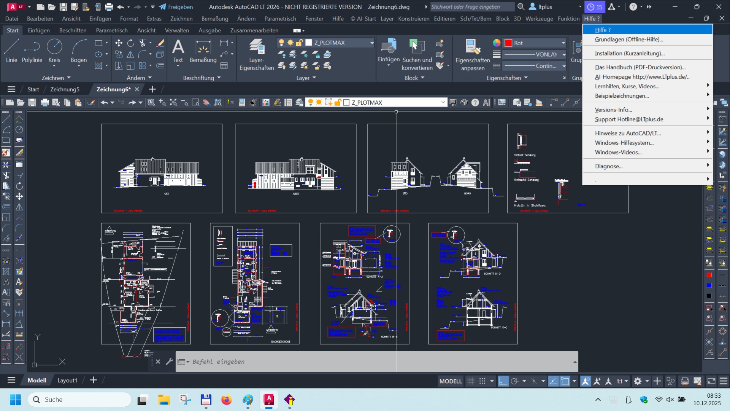Click the Freigeben share button

(176, 7)
